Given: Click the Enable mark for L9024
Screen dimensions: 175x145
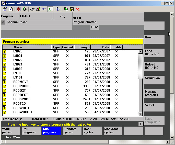Looking at the screenshot, I should 116,64.
